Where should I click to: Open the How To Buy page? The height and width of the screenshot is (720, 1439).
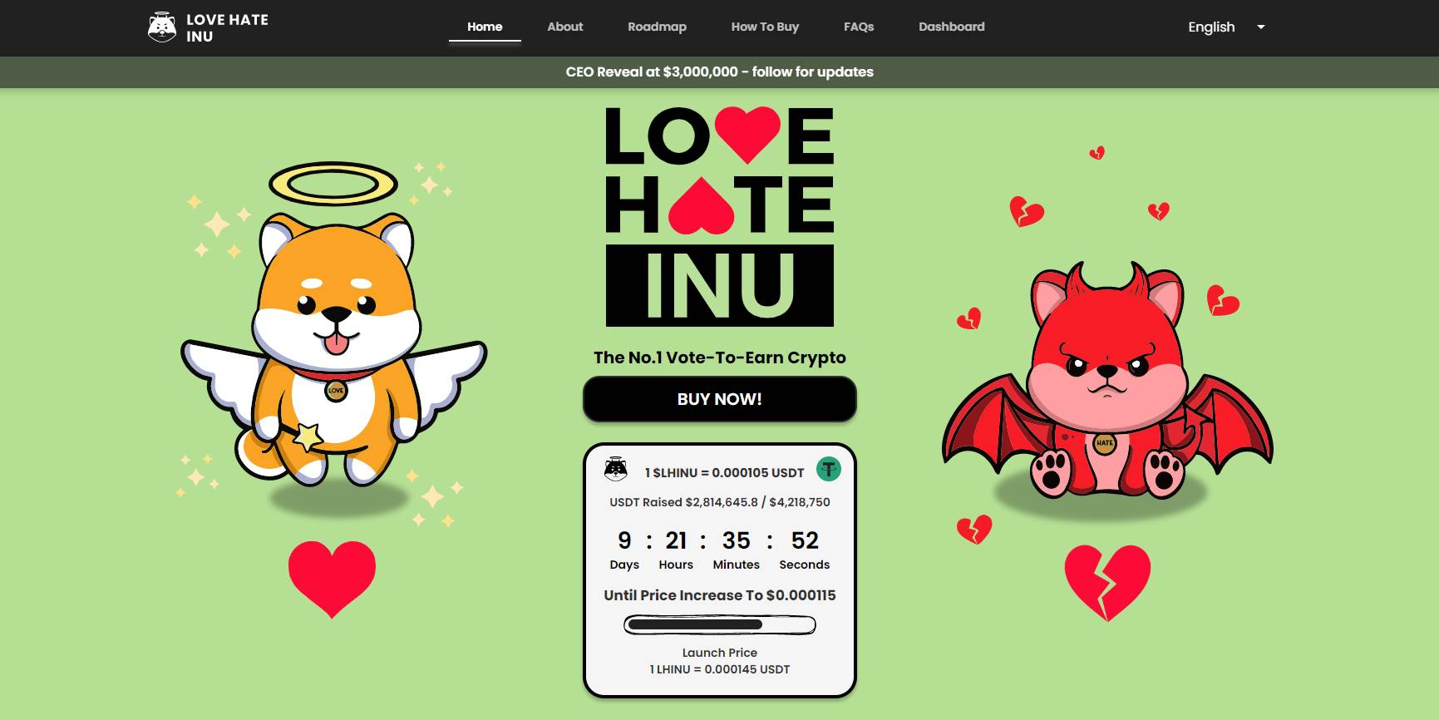click(x=765, y=27)
